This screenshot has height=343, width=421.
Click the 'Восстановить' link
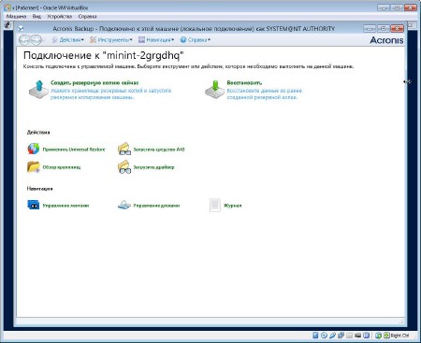(244, 83)
